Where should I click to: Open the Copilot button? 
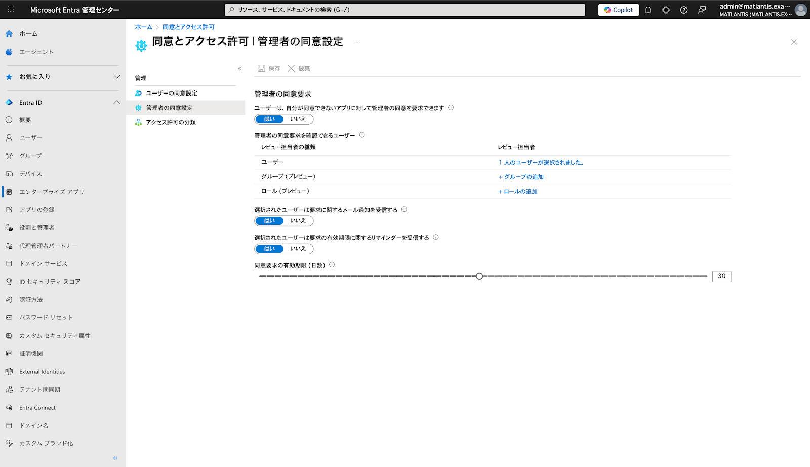point(618,10)
